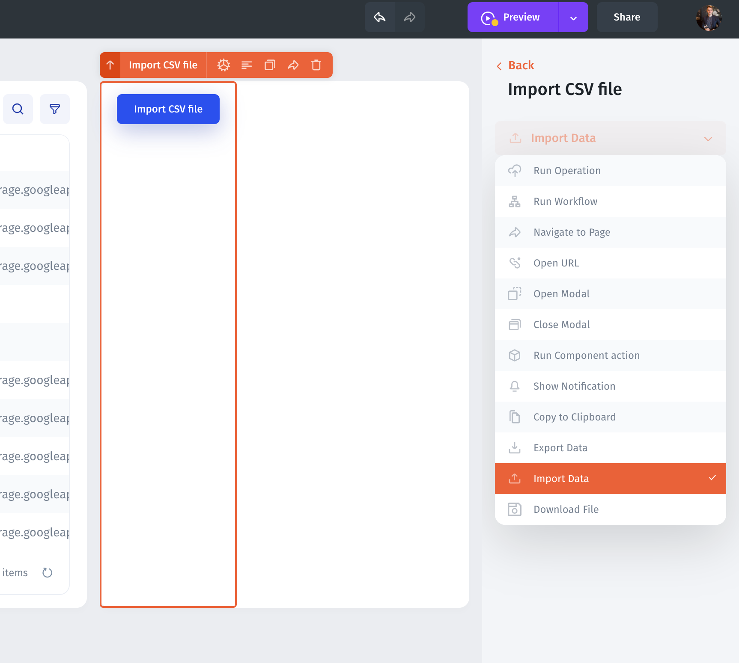The image size is (739, 663).
Task: Click the Share button
Action: pos(627,17)
